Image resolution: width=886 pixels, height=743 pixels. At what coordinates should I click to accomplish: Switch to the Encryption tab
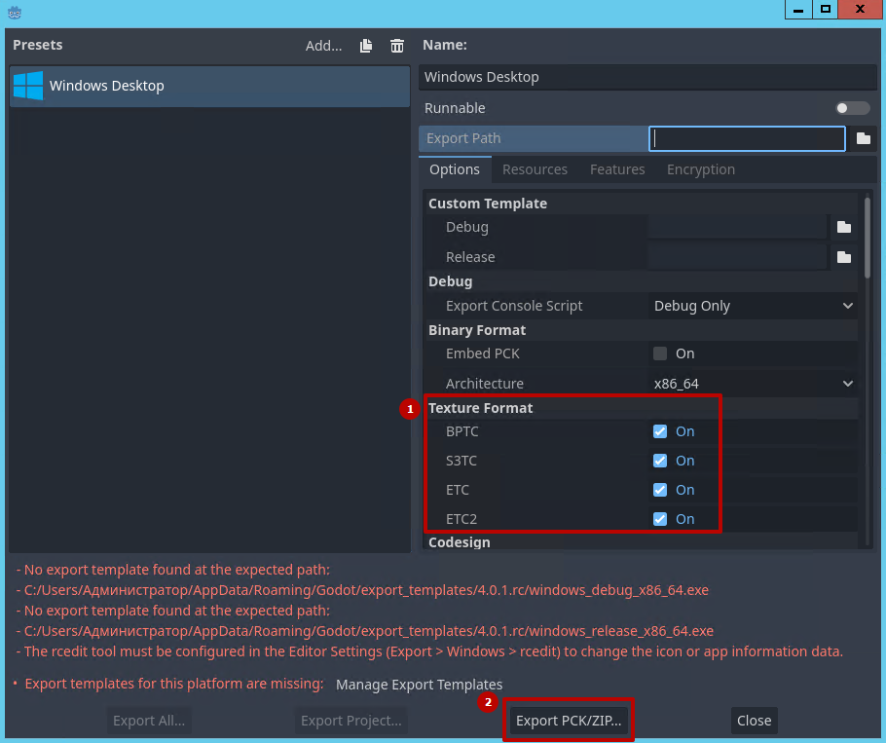tap(701, 169)
